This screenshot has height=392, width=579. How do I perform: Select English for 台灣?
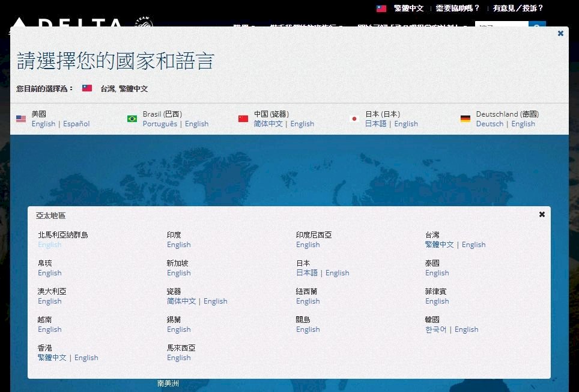474,245
